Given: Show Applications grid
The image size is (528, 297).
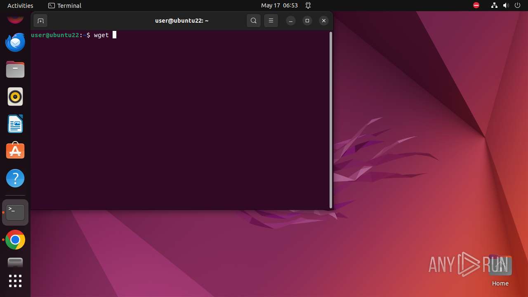Looking at the screenshot, I should (x=15, y=281).
